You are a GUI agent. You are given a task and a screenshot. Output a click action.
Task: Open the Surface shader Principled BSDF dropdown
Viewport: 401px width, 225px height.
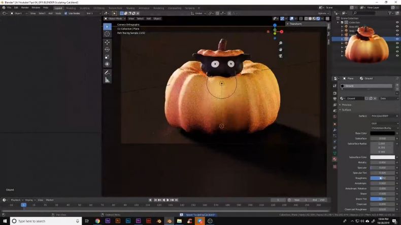(384, 116)
